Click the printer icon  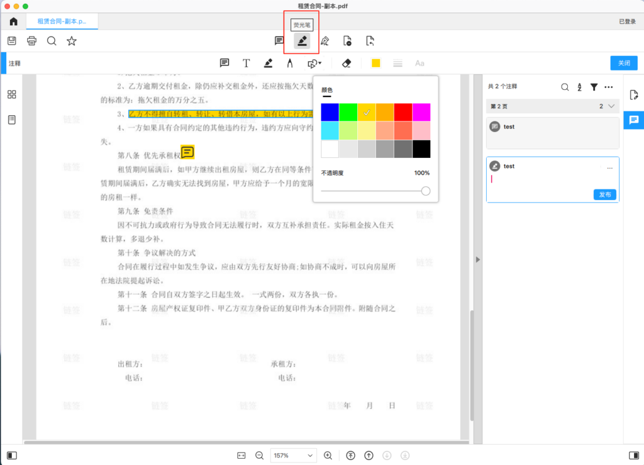point(32,41)
